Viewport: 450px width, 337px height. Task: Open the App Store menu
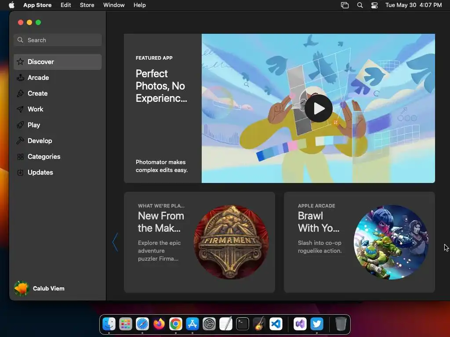point(37,5)
